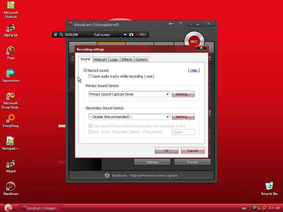Switch to the Options tab
283x212 pixels.
click(141, 60)
